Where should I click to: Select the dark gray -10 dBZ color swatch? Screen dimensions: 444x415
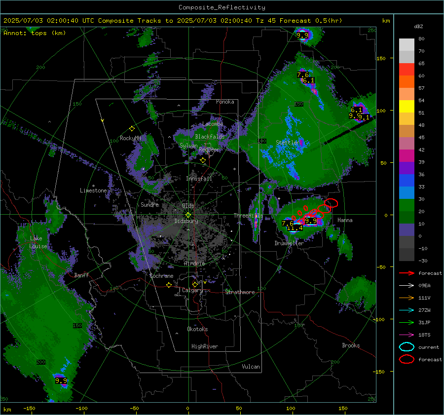(x=407, y=255)
